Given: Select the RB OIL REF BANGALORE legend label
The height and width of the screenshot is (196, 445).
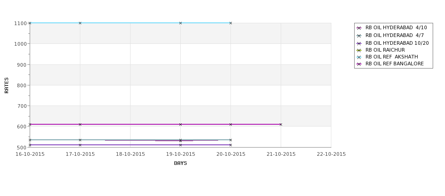Looking at the screenshot, I should pyautogui.click(x=394, y=64).
